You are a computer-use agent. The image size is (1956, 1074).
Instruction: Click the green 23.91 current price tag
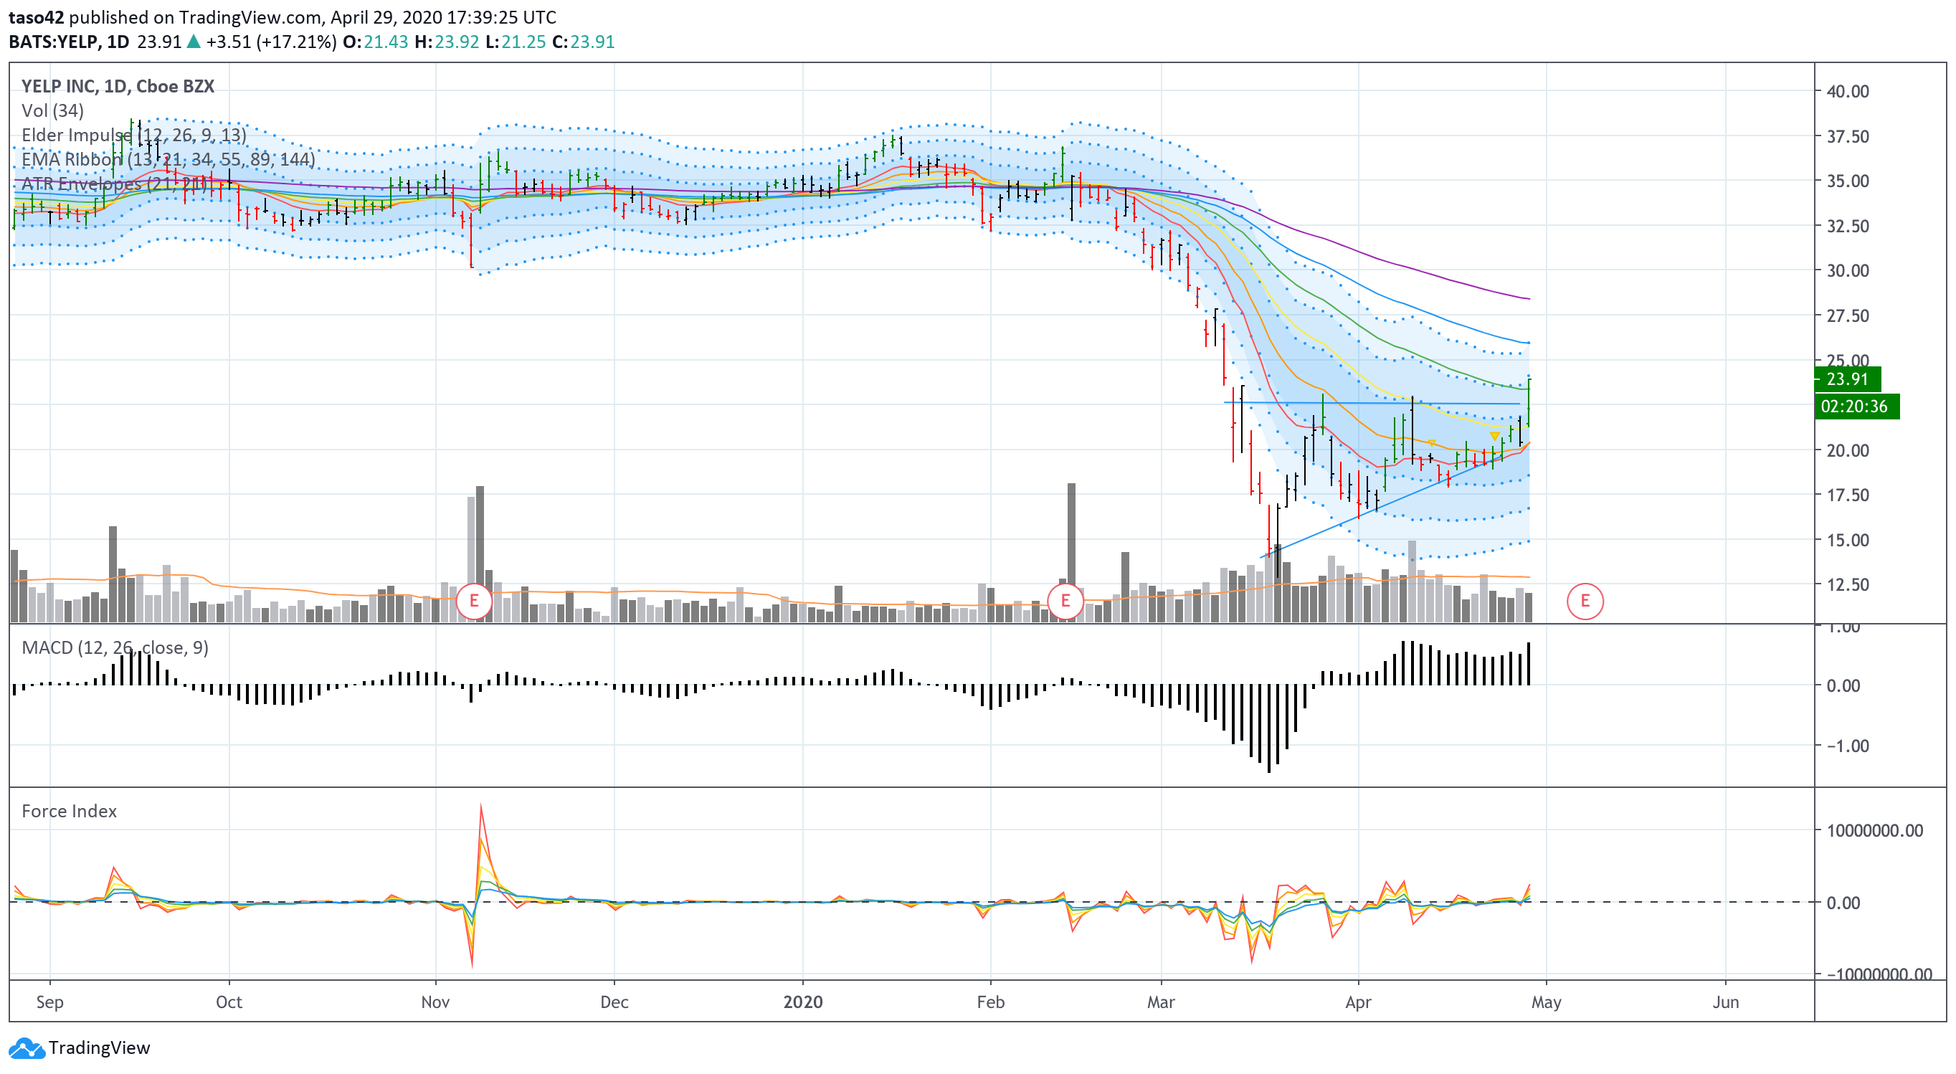tap(1847, 379)
